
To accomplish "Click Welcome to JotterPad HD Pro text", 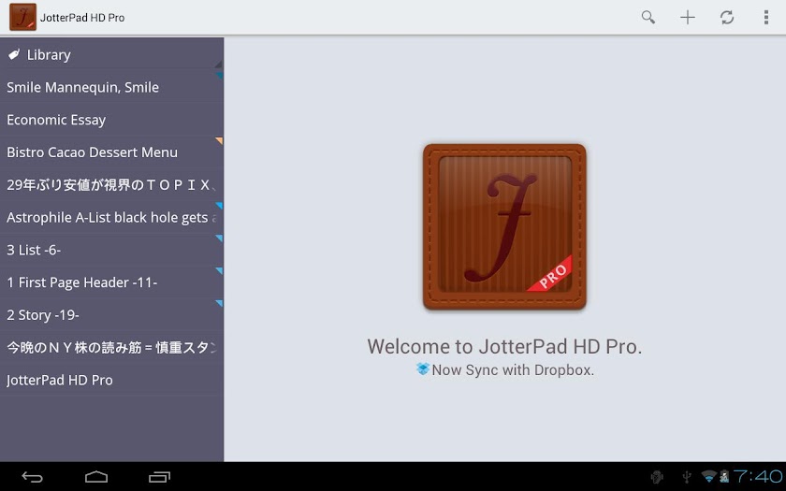I will [504, 347].
